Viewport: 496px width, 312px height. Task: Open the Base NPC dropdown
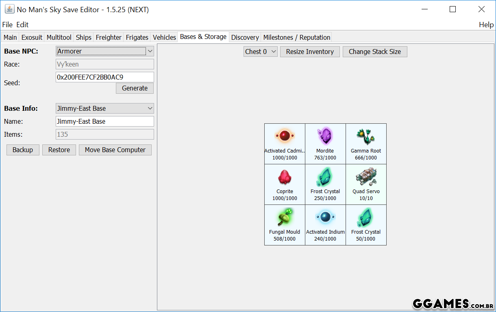point(104,51)
